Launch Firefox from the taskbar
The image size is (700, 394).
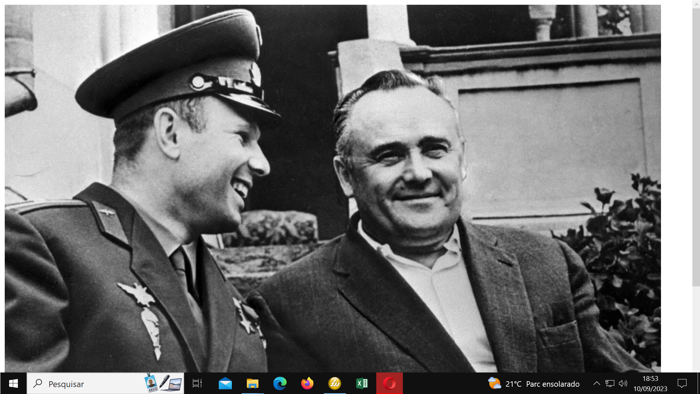pos(307,383)
